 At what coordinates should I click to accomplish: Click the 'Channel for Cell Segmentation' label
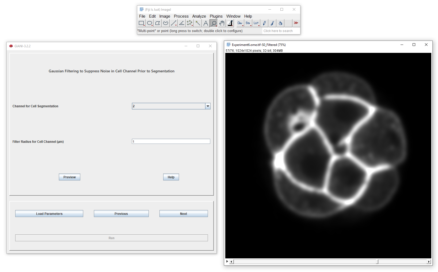(35, 106)
